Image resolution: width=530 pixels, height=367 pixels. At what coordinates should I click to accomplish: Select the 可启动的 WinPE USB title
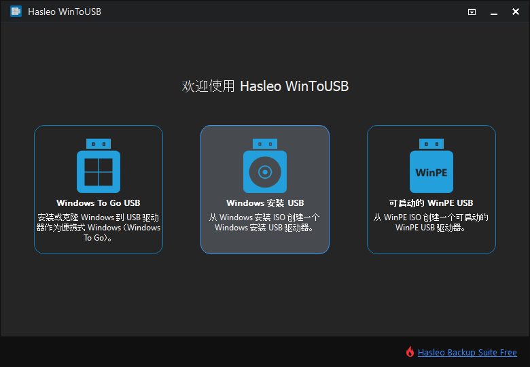431,203
